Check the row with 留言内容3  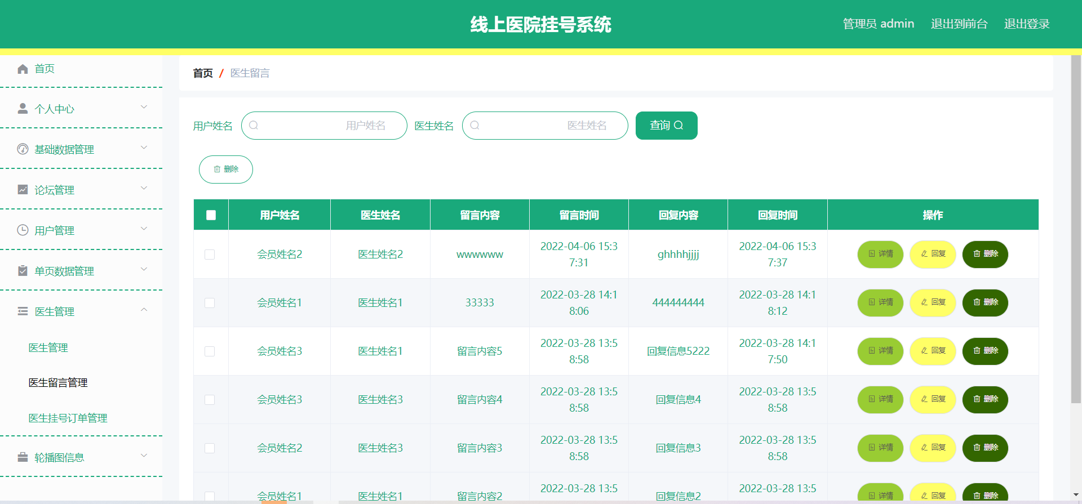pos(210,448)
